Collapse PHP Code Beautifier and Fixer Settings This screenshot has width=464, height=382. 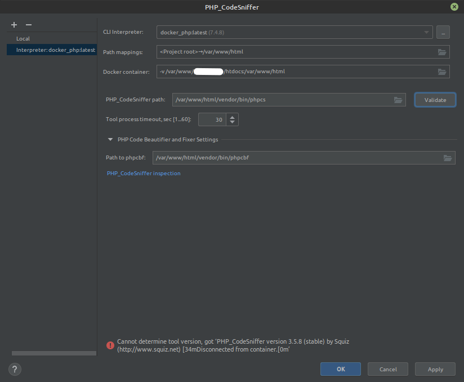tap(110, 140)
